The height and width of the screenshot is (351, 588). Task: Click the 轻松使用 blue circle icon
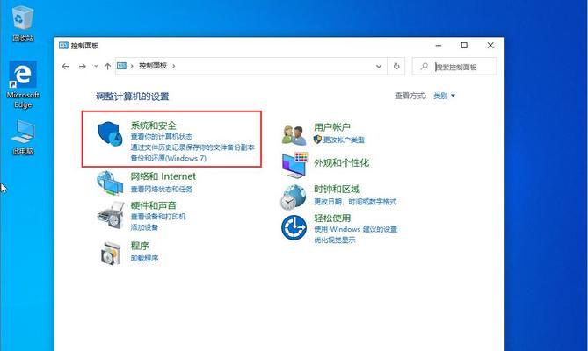tap(294, 227)
